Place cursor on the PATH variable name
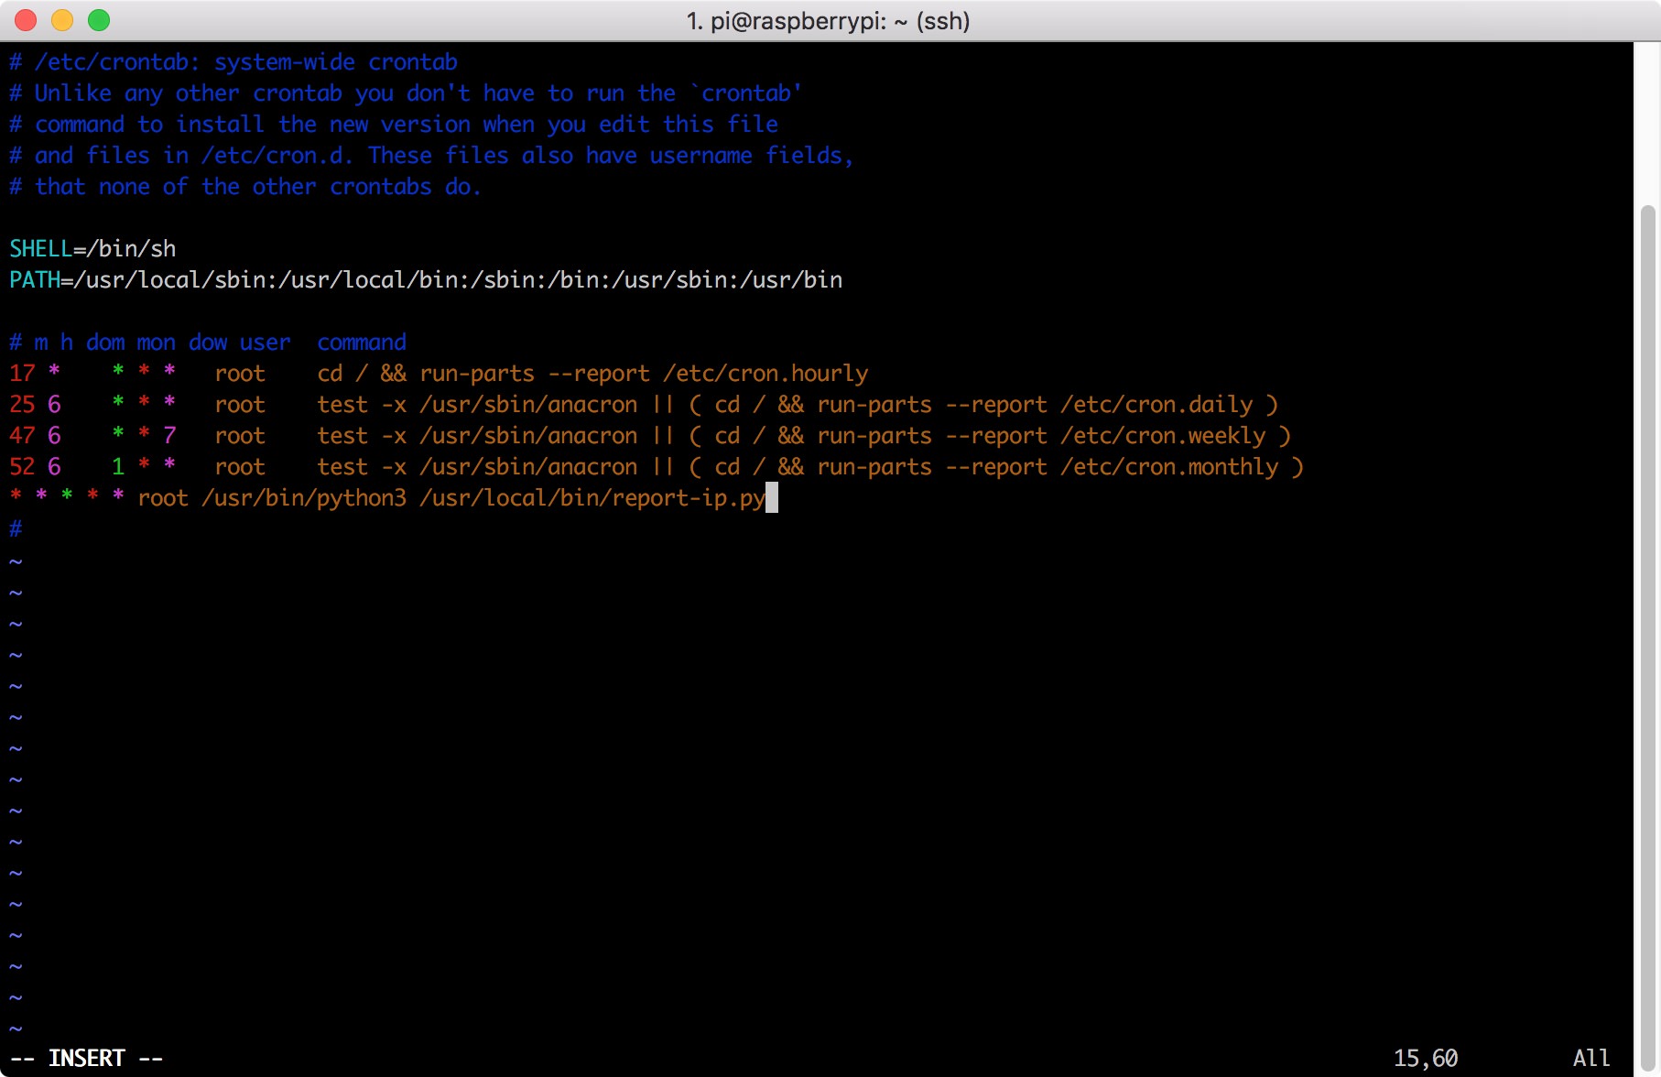The width and height of the screenshot is (1661, 1077). [x=34, y=280]
